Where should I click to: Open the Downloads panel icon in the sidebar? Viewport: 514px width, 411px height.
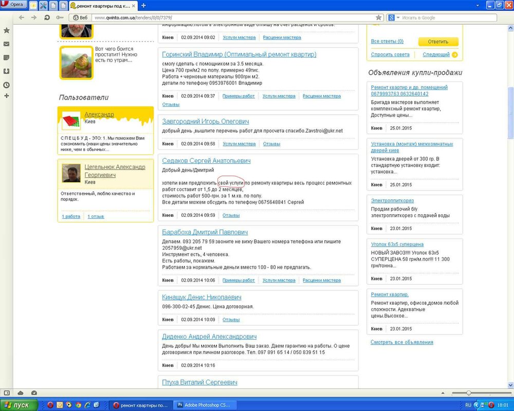[x=7, y=71]
